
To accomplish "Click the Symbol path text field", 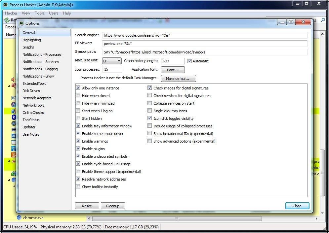I will point(205,52).
